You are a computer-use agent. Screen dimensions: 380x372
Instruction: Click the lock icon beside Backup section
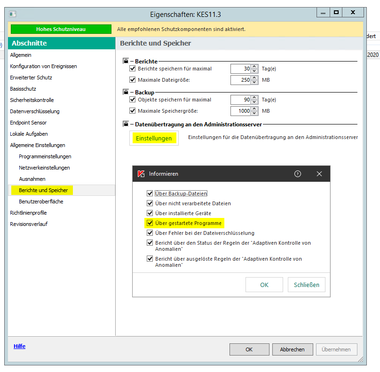click(x=126, y=92)
